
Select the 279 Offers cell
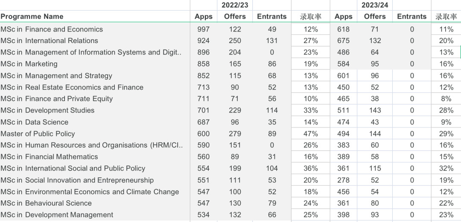pos(235,134)
